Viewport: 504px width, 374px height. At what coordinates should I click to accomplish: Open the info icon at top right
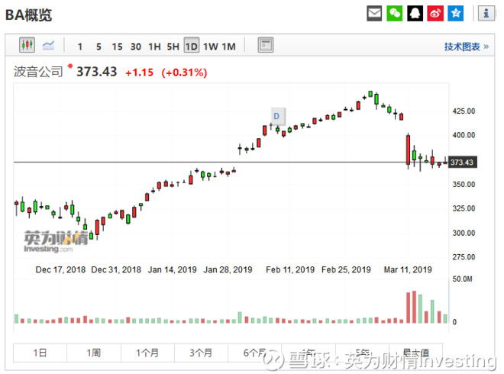[x=486, y=14]
